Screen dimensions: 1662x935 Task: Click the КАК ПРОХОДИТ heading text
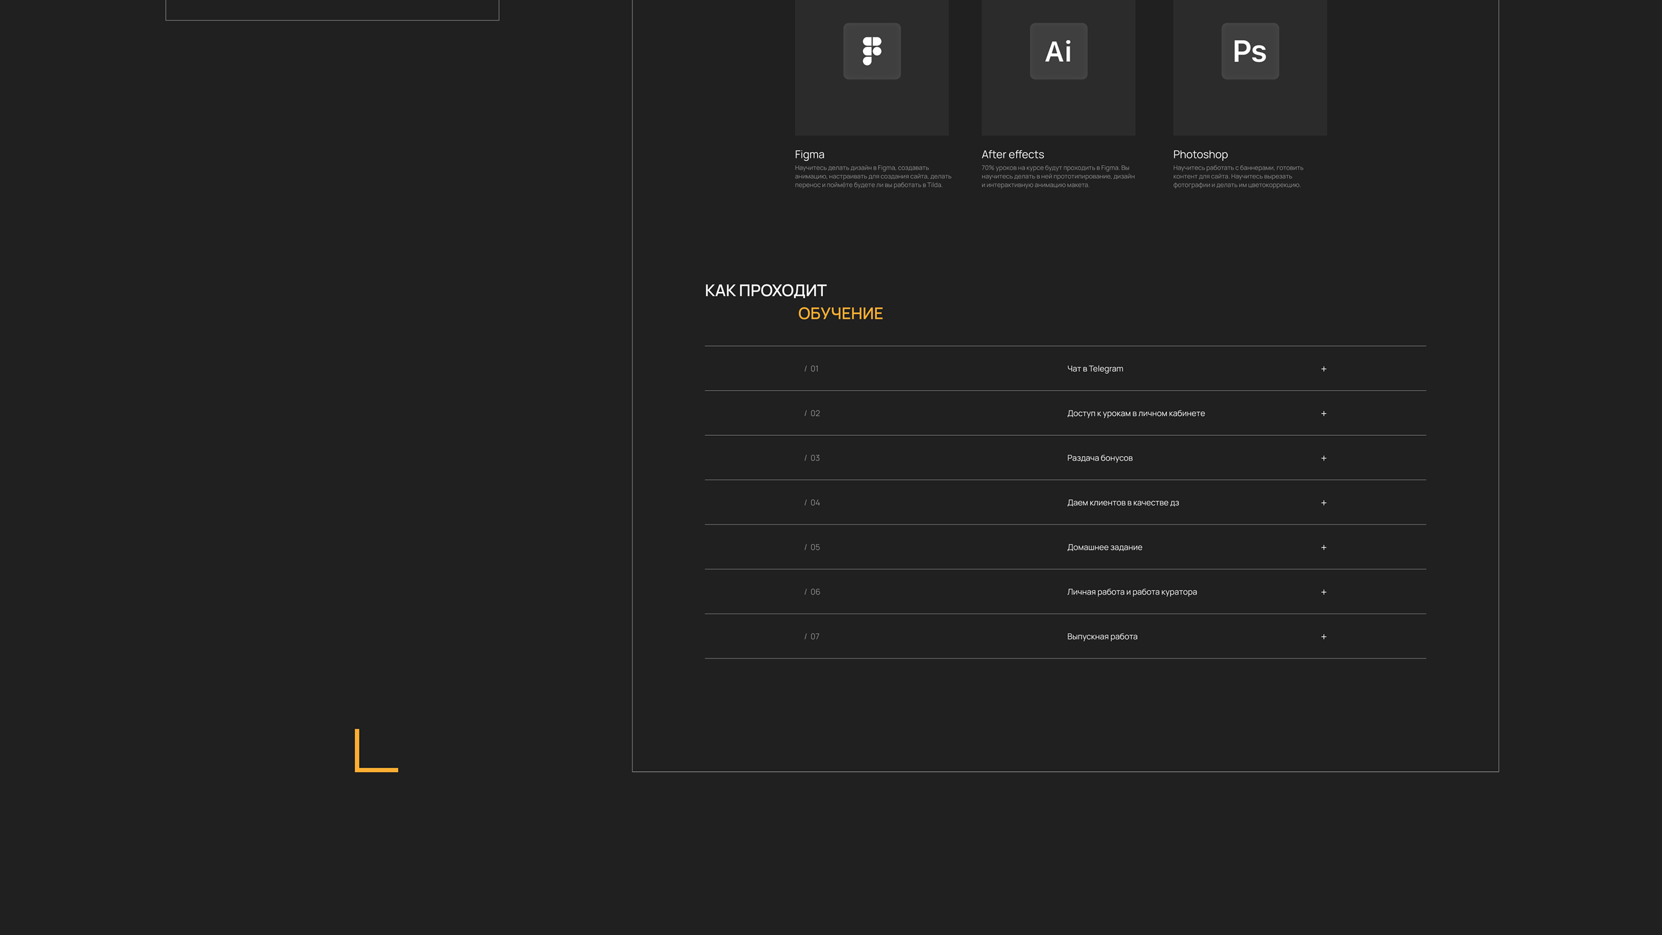pyautogui.click(x=765, y=290)
